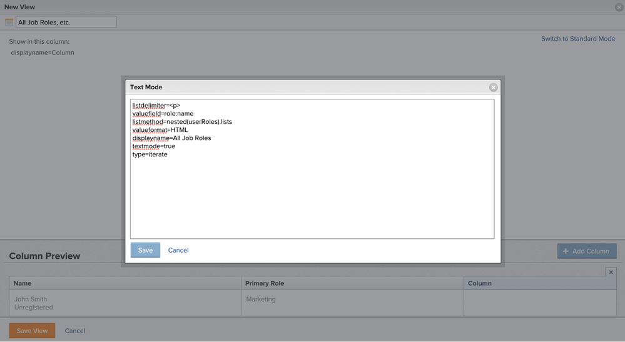625x342 pixels.
Task: Click the Marketing preview cell
Action: [352, 303]
